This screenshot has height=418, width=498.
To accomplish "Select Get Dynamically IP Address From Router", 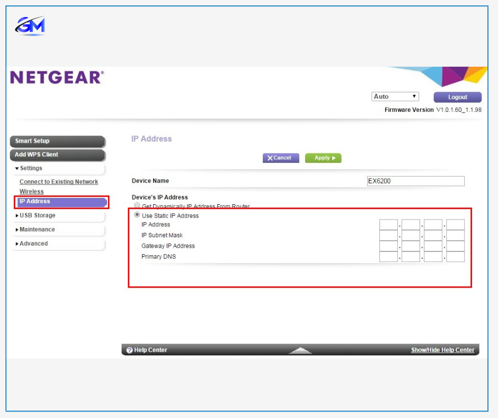I will 137,205.
